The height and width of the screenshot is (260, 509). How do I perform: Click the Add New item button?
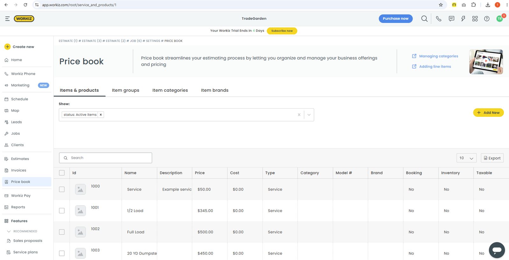(488, 113)
